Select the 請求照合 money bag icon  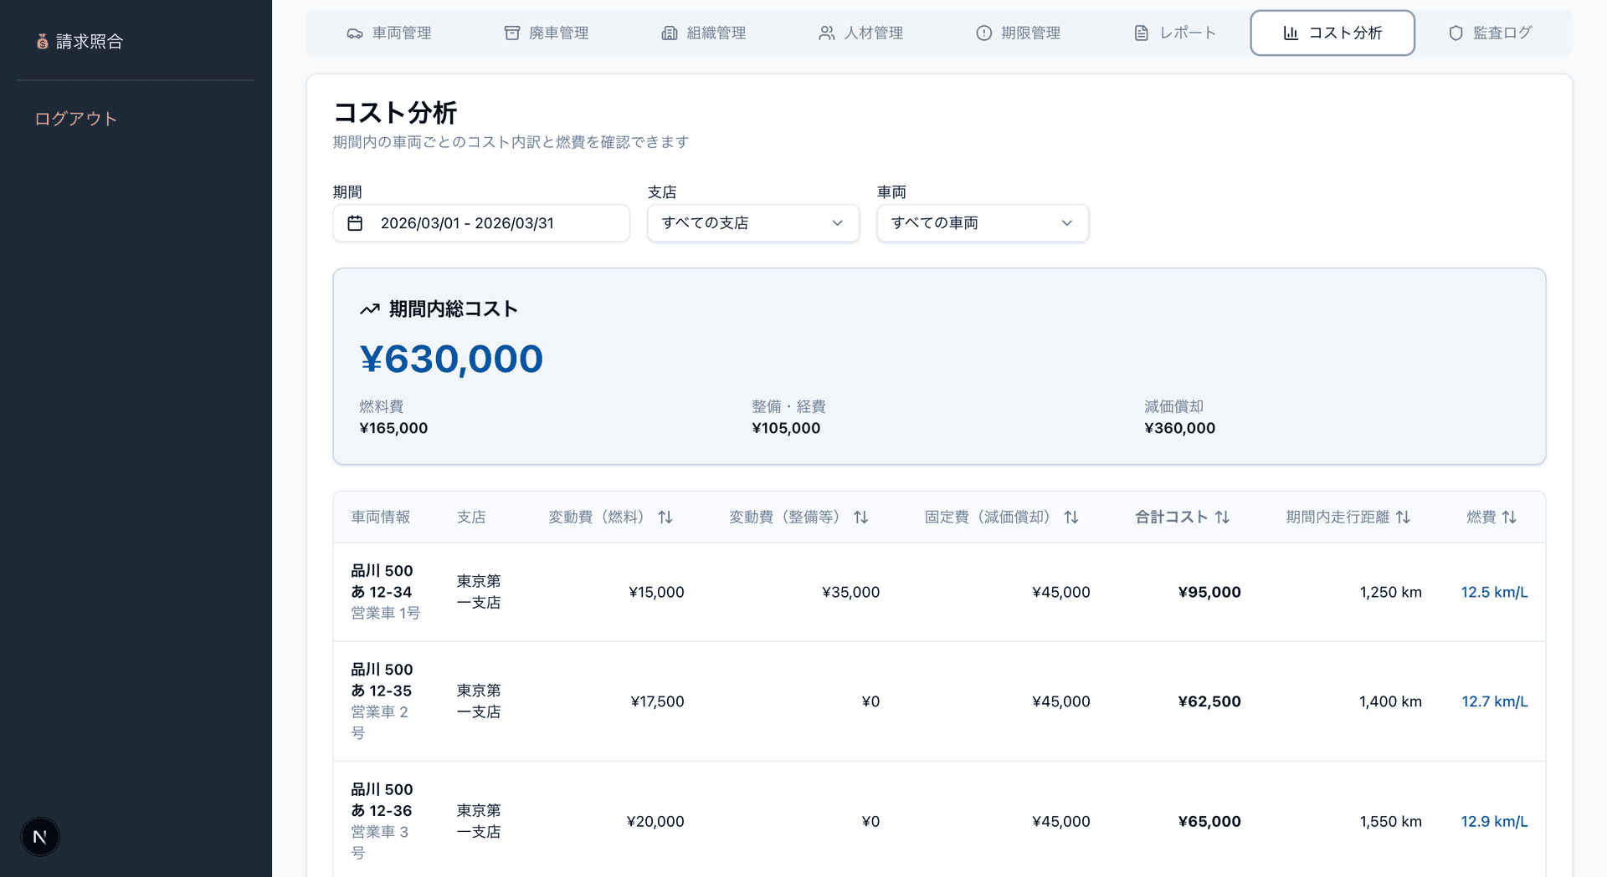click(42, 41)
